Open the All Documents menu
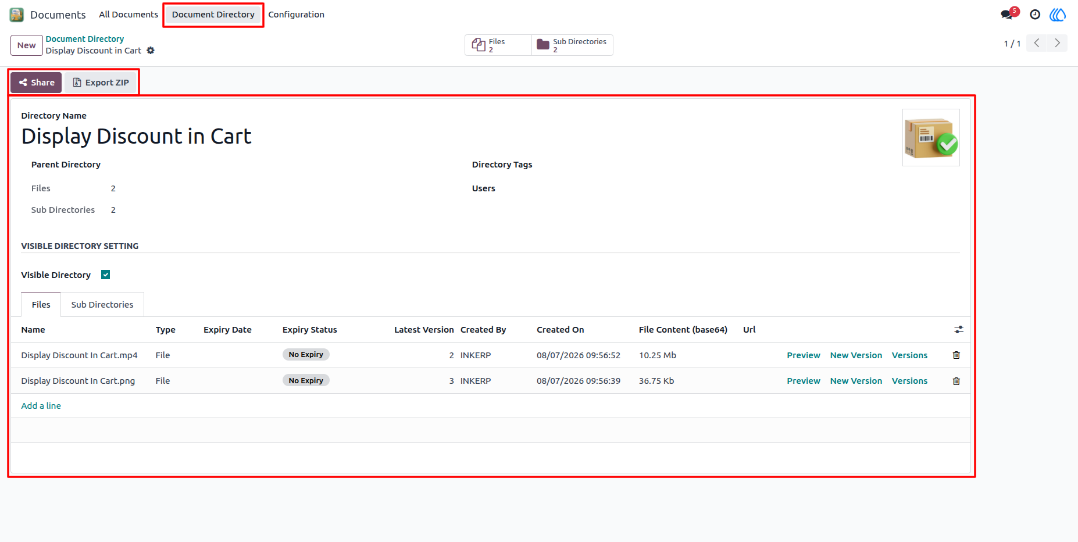This screenshot has width=1078, height=542. pyautogui.click(x=128, y=15)
